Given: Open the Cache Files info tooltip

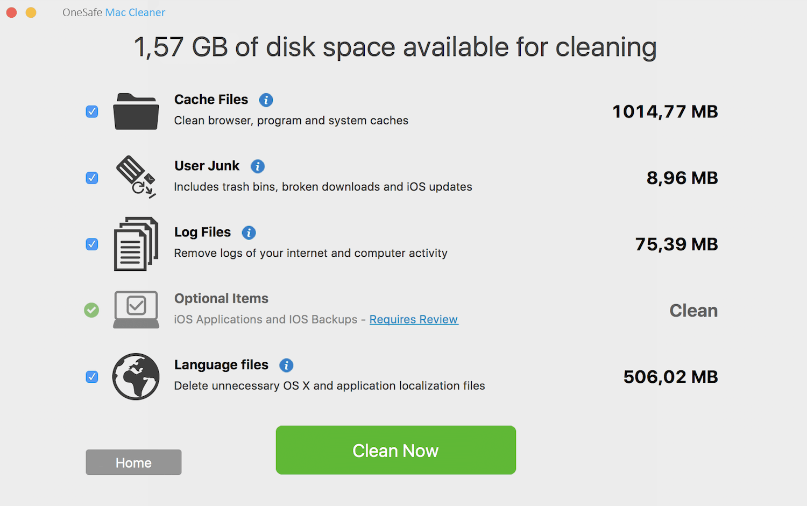Looking at the screenshot, I should pos(266,100).
